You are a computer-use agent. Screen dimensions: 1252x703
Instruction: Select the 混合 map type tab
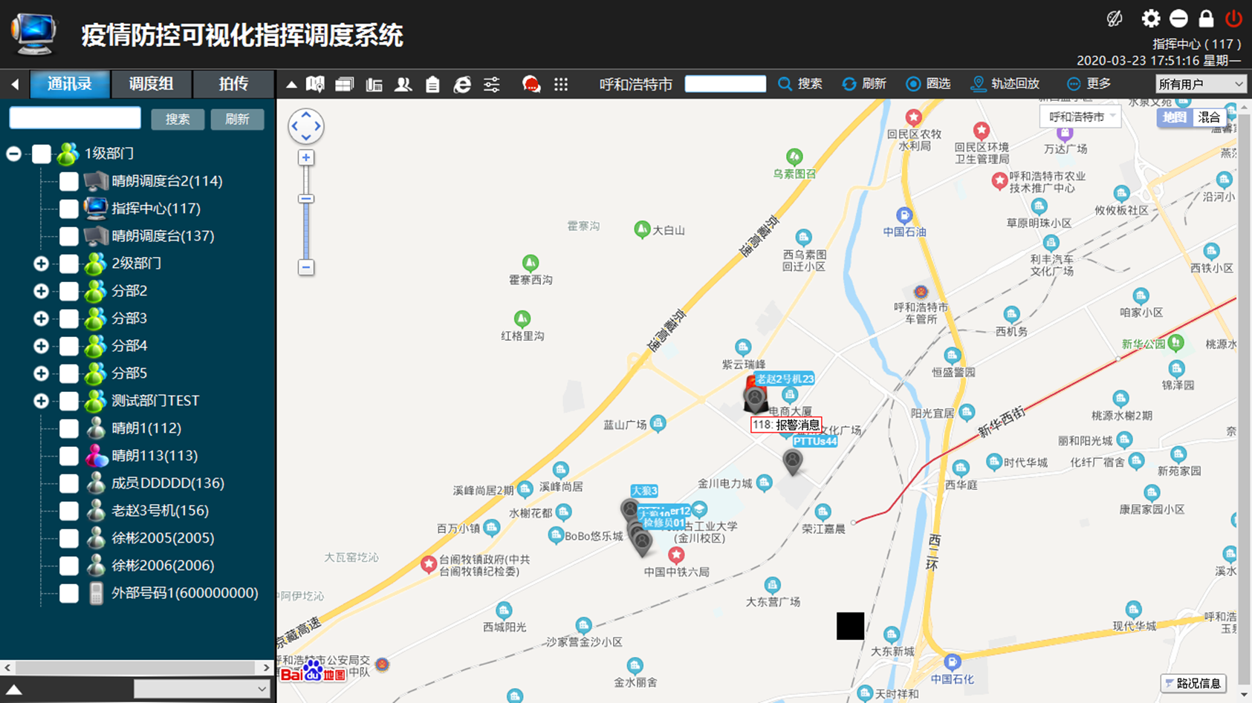pos(1208,117)
